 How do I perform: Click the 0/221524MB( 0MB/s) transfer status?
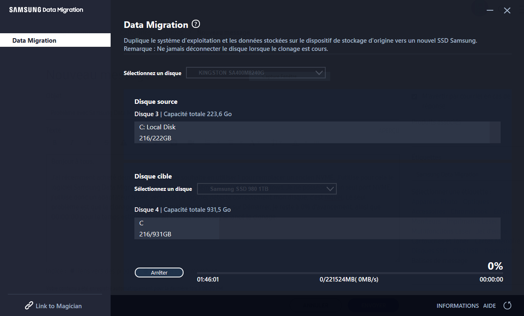[x=349, y=279]
